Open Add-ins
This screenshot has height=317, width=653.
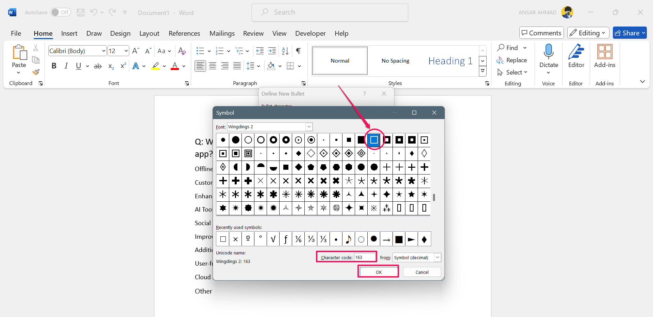coord(605,52)
